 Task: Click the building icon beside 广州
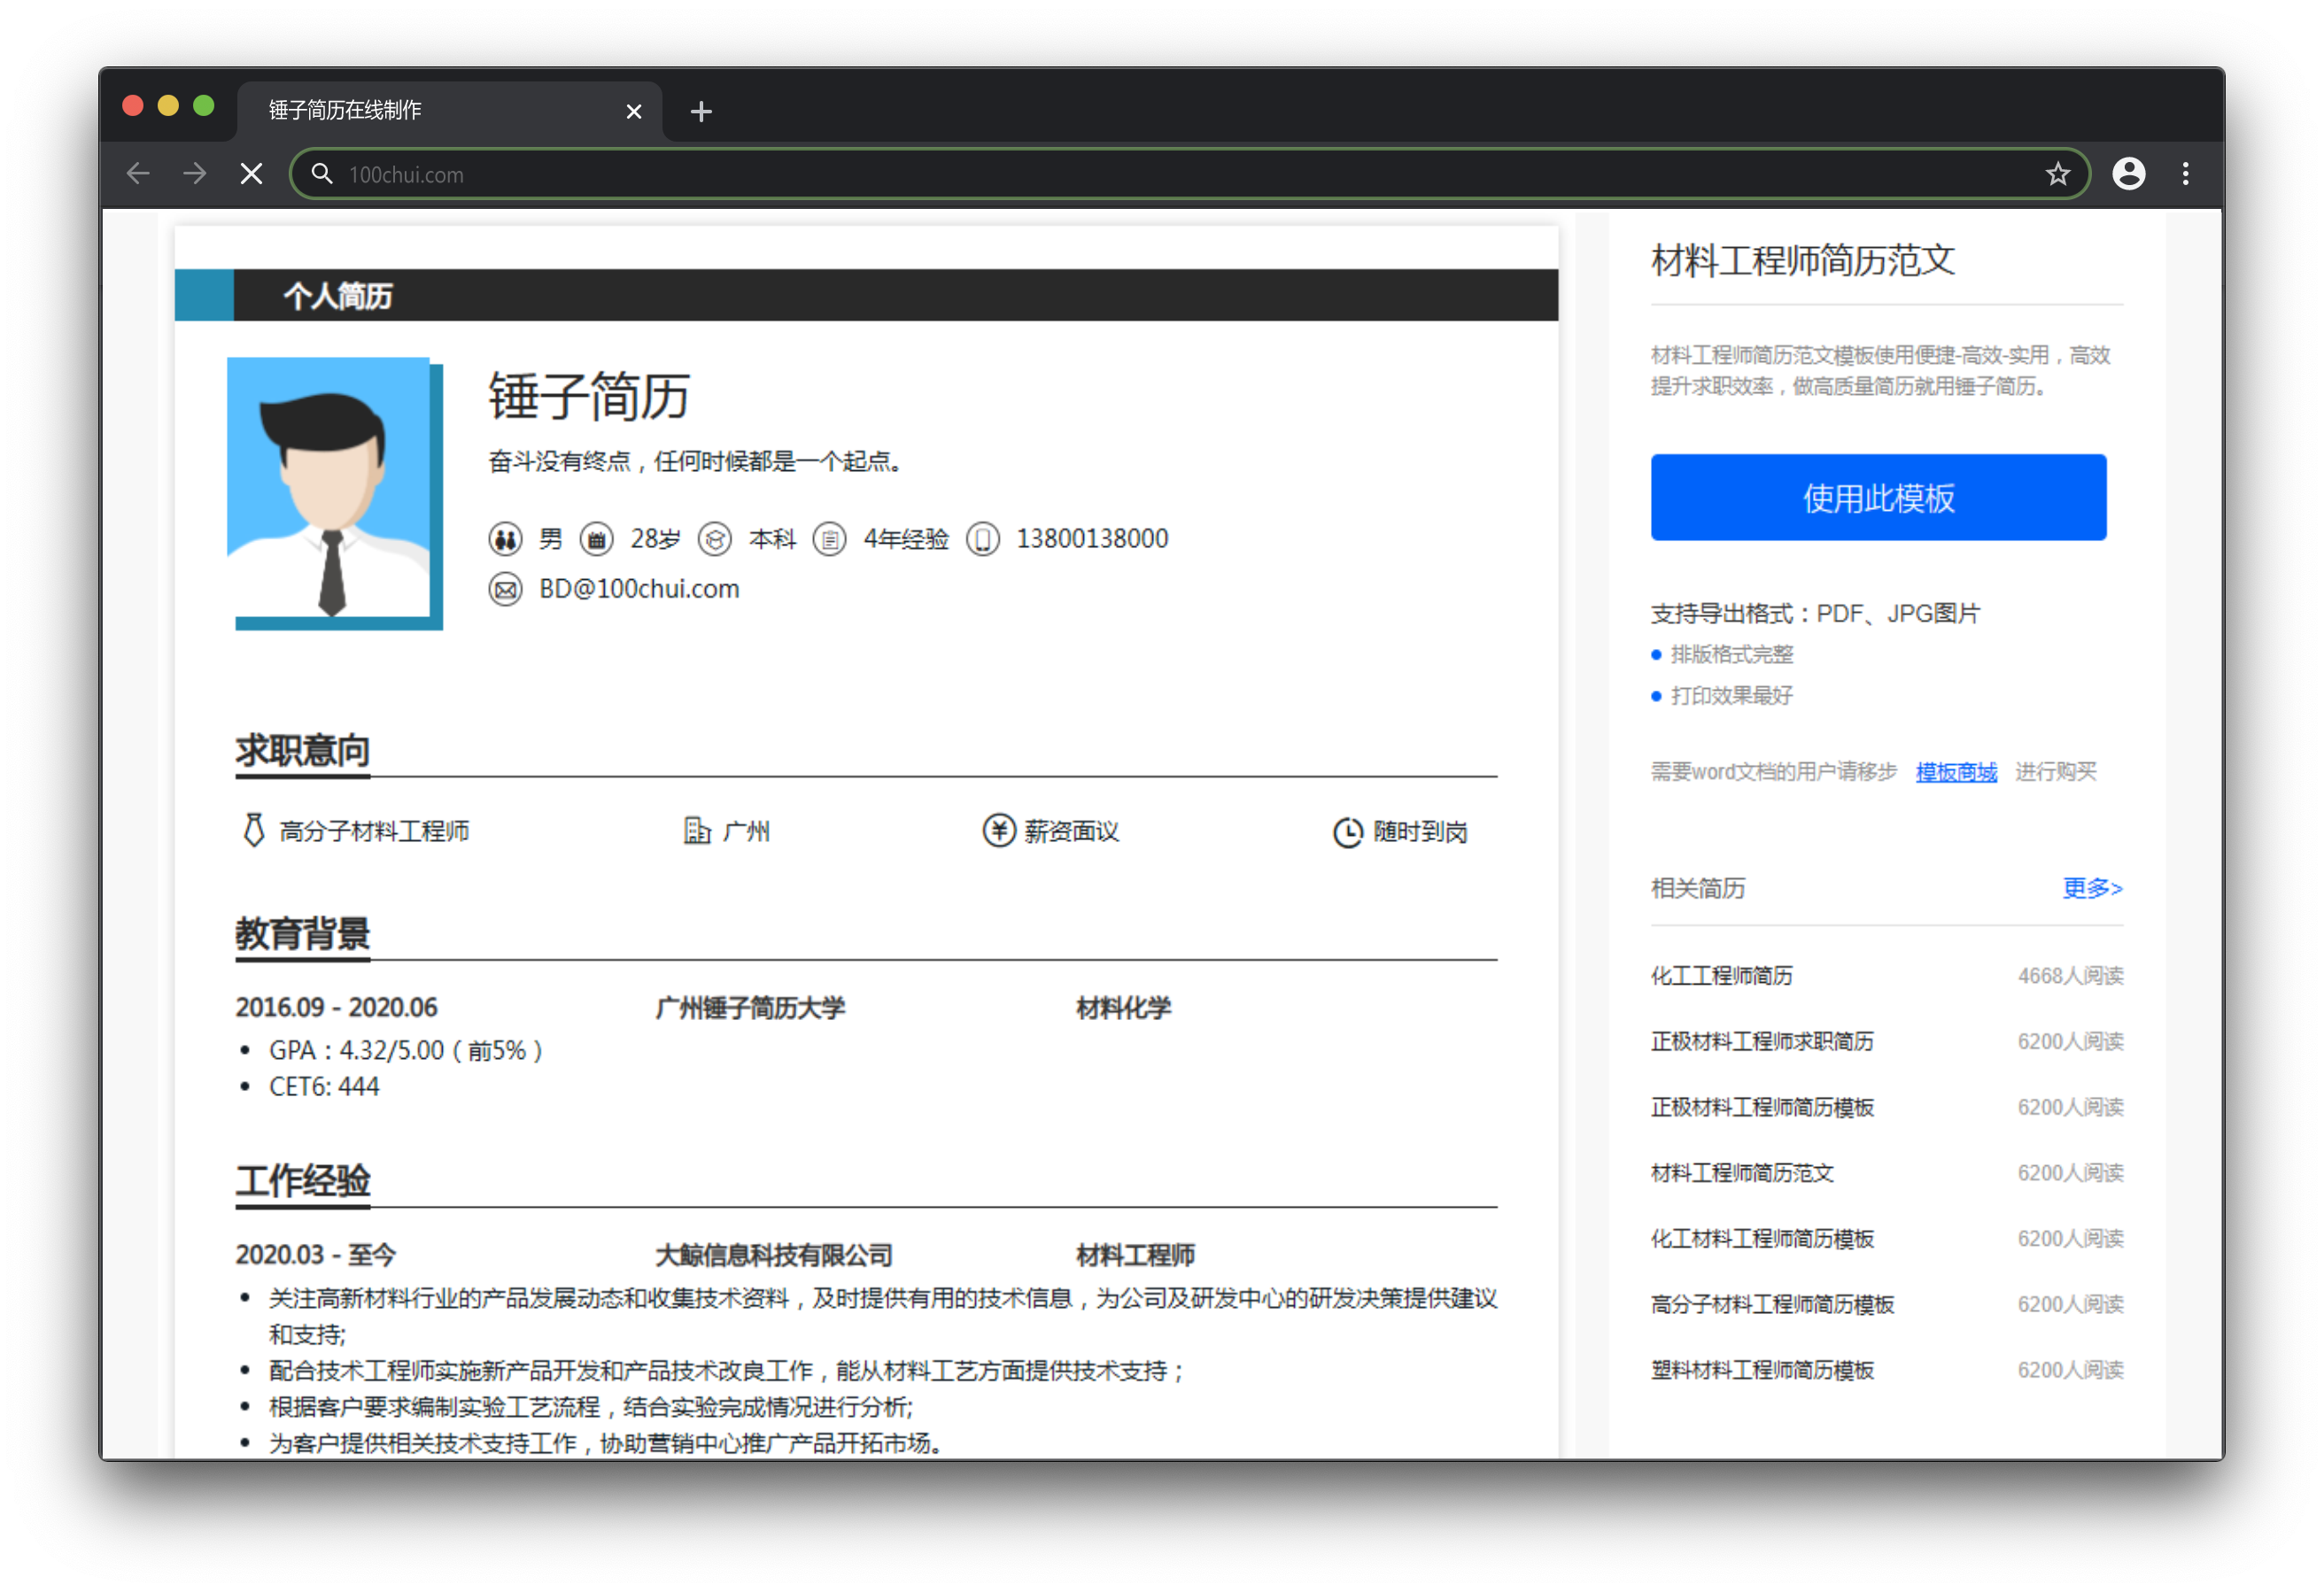point(697,830)
